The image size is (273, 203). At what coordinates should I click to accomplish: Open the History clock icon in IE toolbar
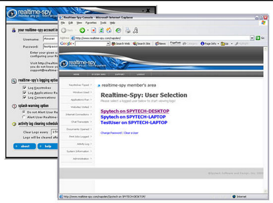[118, 30]
